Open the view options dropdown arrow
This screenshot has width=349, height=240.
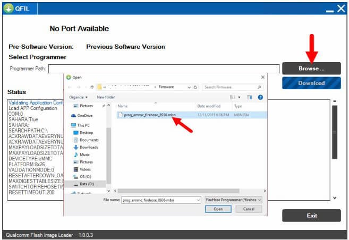(239, 97)
